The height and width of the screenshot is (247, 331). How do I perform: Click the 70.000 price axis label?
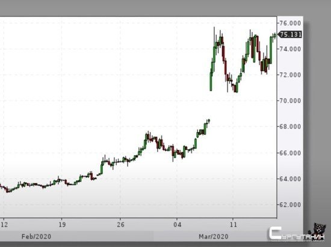click(290, 101)
